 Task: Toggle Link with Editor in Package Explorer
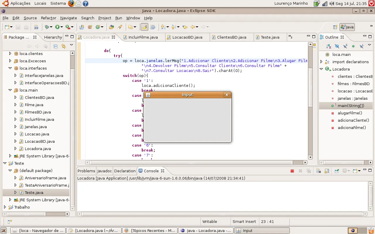point(64,46)
